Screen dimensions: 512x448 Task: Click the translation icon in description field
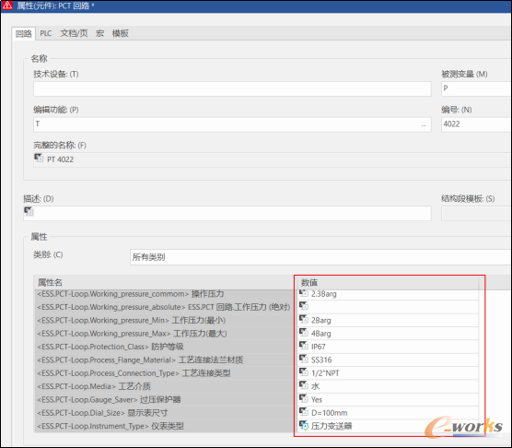coord(29,211)
